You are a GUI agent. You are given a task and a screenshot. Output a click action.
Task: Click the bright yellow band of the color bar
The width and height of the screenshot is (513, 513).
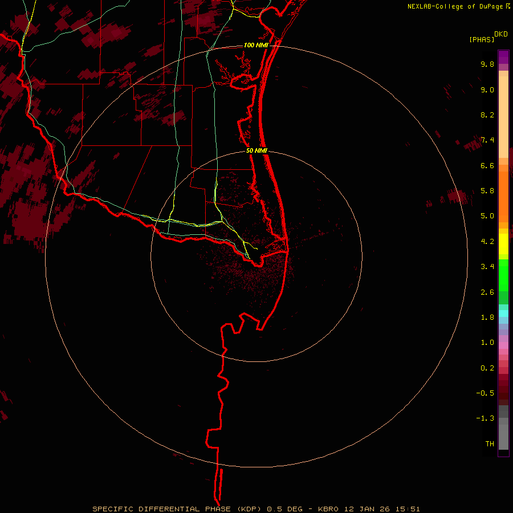coord(503,244)
